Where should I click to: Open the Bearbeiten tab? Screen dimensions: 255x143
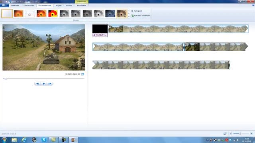[81, 6]
